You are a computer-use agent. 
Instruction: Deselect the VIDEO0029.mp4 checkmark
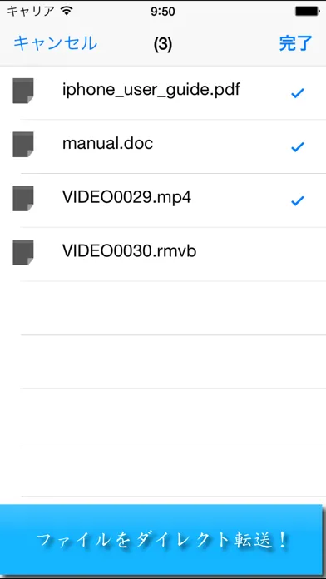pos(297,200)
